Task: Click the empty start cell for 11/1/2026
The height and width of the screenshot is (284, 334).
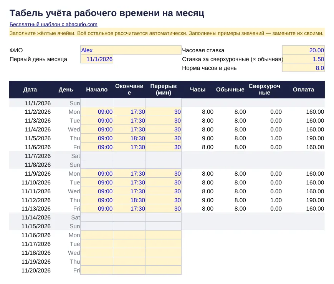Action: click(97, 103)
